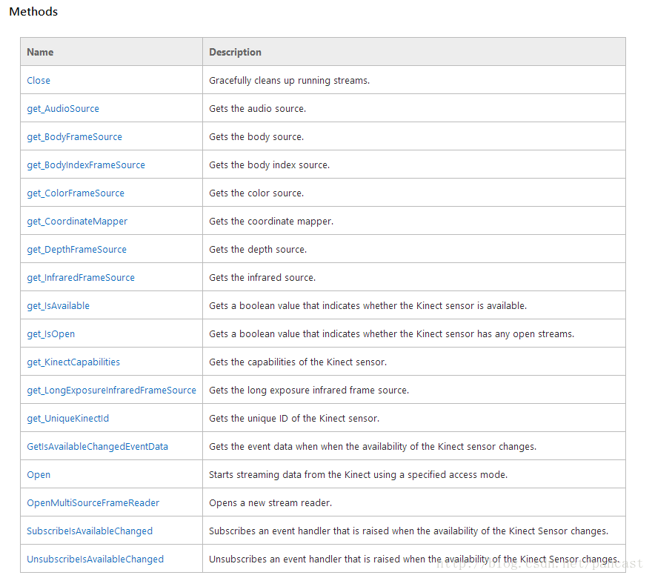
Task: Select 'Gets the long exposure infrared frame source.'
Action: coord(309,391)
